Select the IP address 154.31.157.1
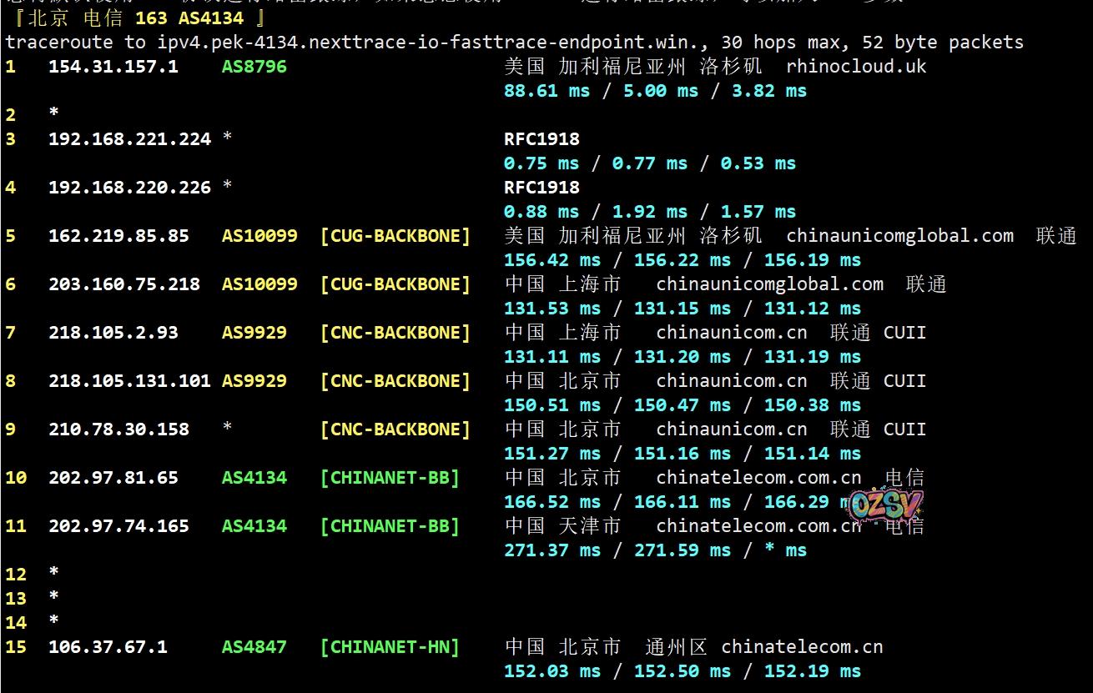 point(113,67)
